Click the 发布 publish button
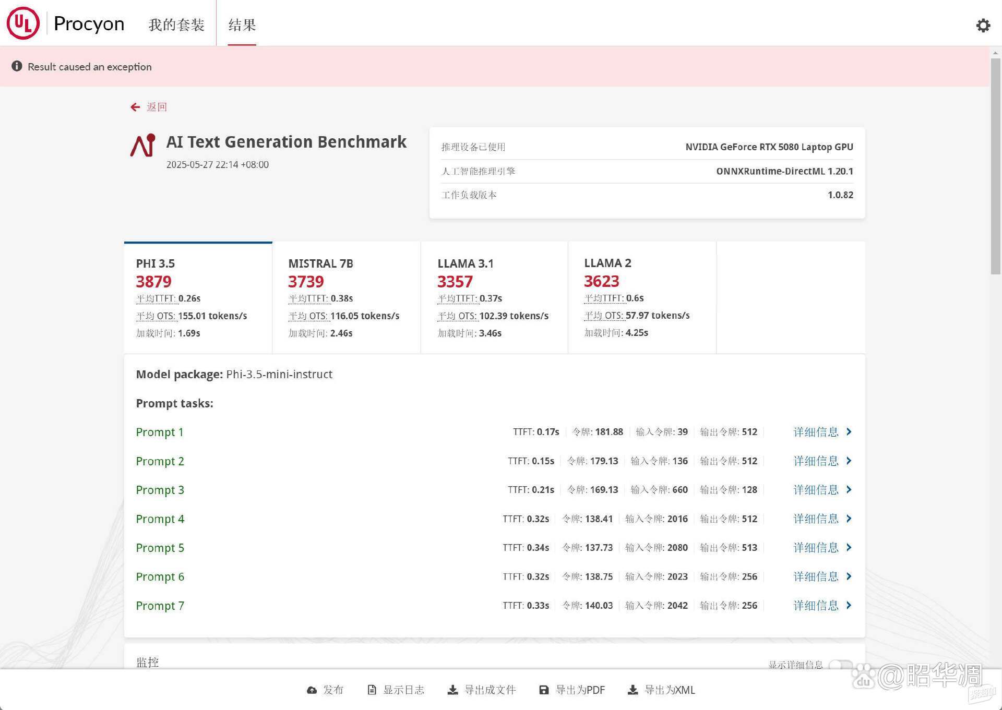1002x710 pixels. click(325, 690)
